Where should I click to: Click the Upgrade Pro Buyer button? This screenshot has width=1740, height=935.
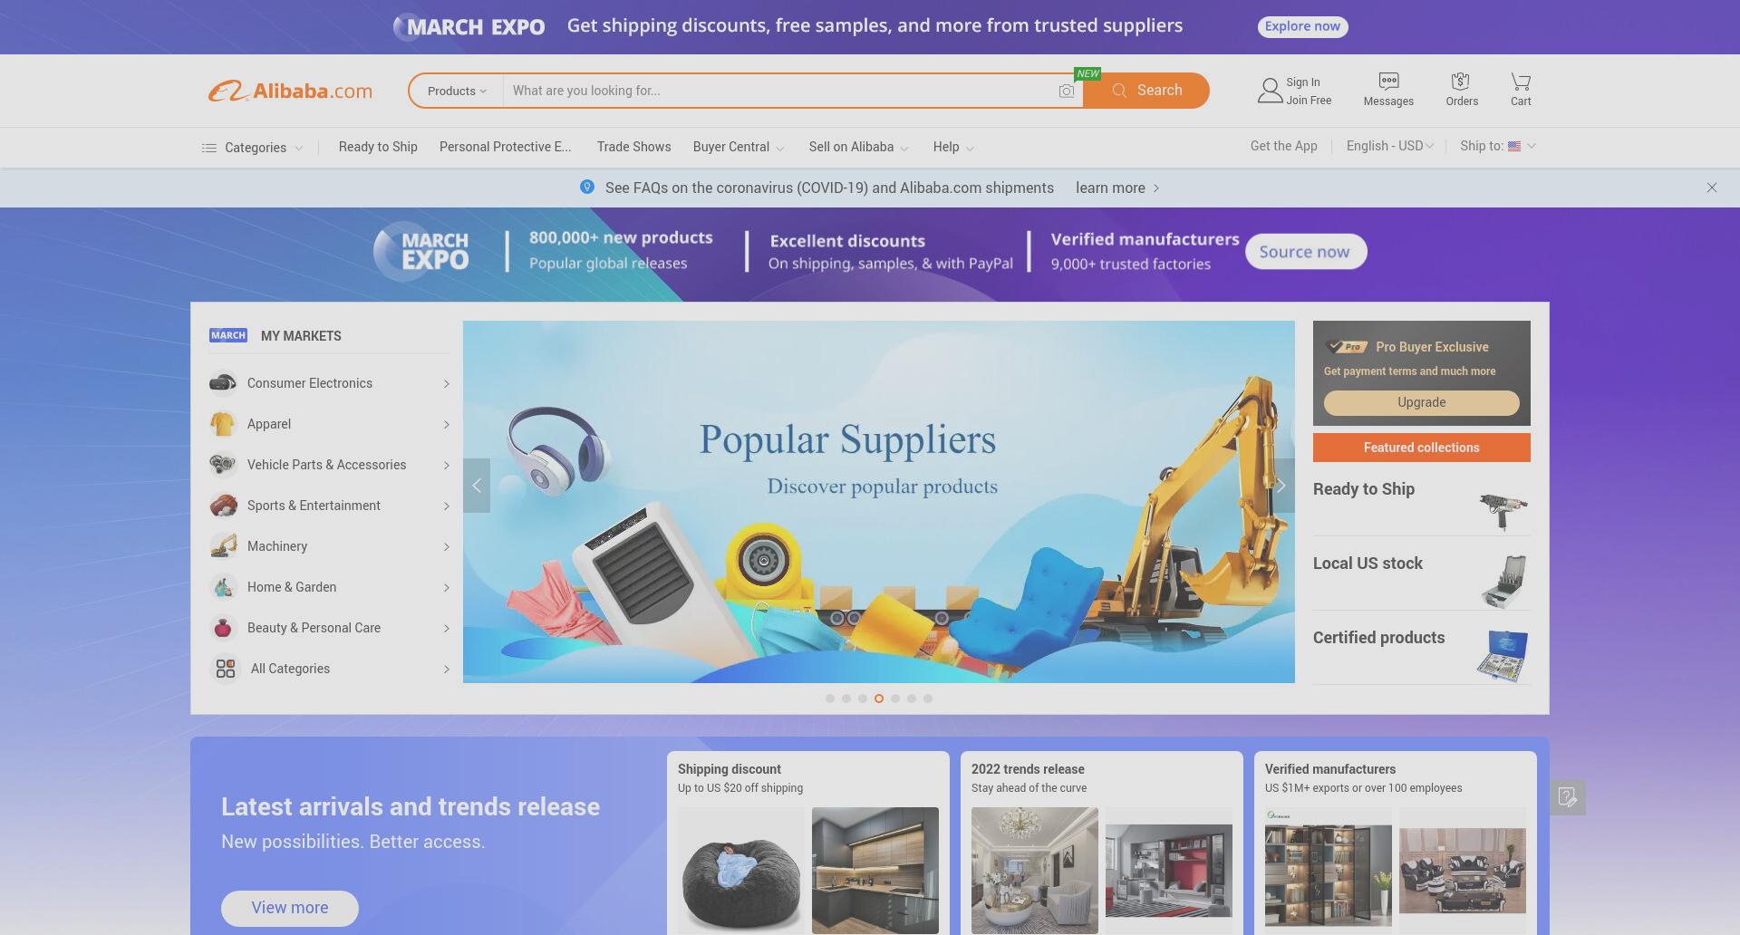(x=1421, y=403)
